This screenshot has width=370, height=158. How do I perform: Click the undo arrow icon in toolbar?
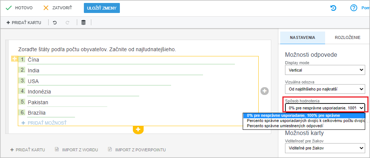pos(55,23)
